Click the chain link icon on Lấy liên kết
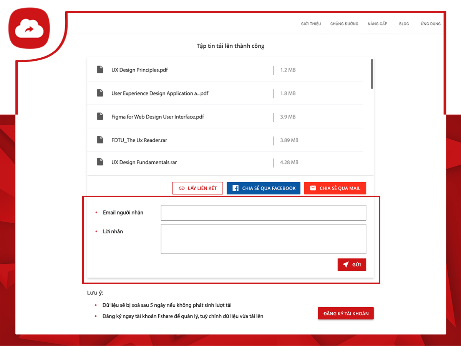The image size is (461, 346). (181, 188)
